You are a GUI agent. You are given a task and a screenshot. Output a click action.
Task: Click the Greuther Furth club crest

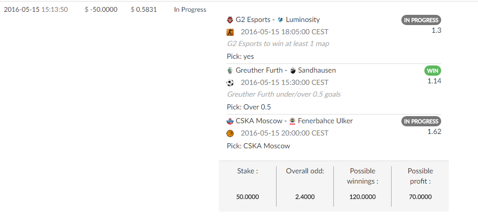230,71
